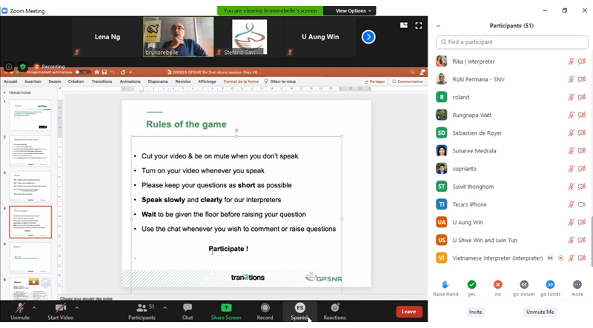Leave the meeting with the red Leave button
This screenshot has width=593, height=328.
[408, 312]
